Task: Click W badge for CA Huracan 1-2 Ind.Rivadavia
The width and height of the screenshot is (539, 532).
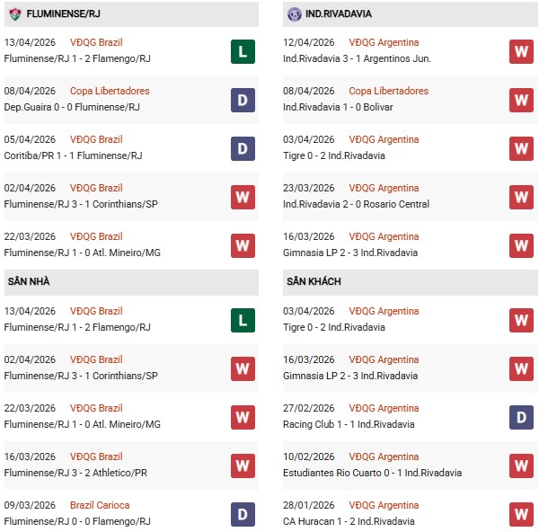Action: point(521,514)
